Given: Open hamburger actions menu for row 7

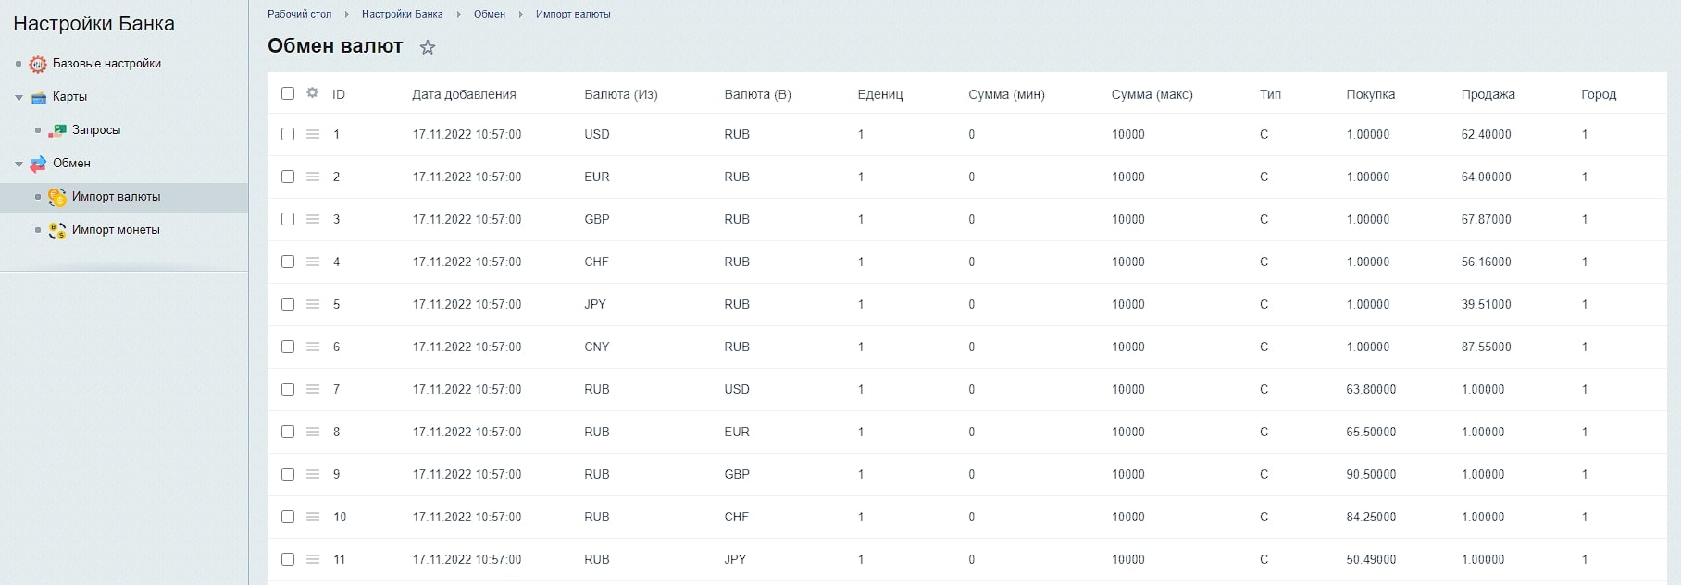Looking at the screenshot, I should (x=313, y=390).
